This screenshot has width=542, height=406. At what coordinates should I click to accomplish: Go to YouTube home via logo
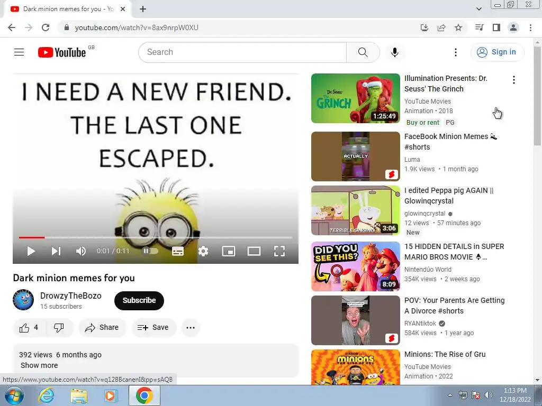(x=62, y=52)
